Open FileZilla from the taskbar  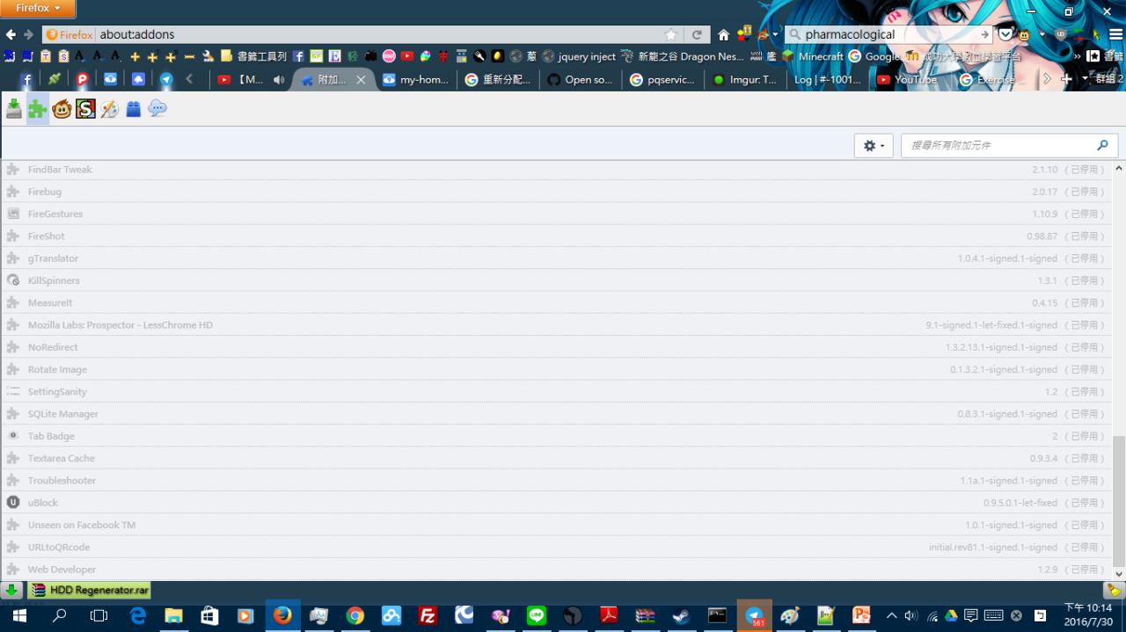point(428,616)
